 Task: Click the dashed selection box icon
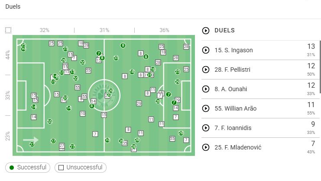point(8,30)
